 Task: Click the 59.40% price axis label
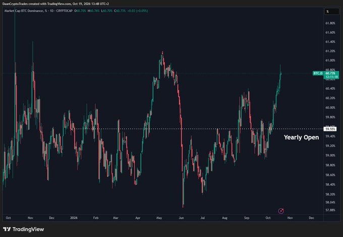coord(330,136)
